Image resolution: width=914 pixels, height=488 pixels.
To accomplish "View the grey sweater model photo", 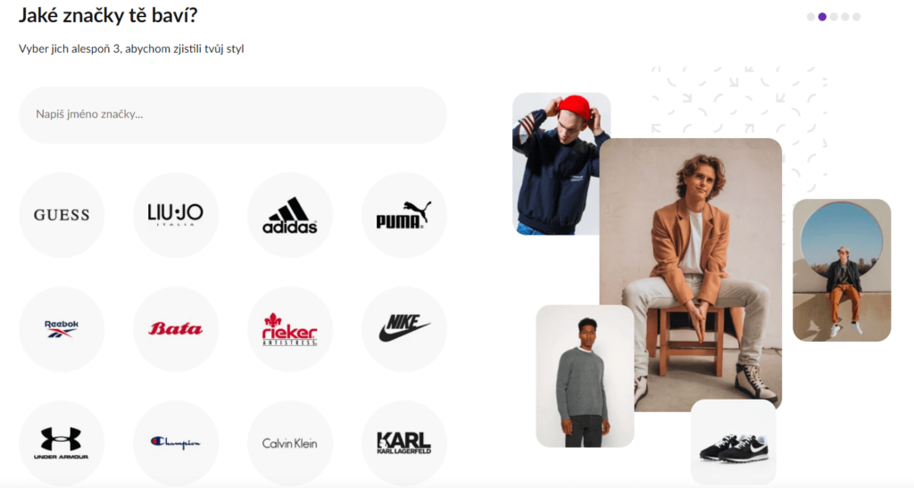I will [585, 376].
